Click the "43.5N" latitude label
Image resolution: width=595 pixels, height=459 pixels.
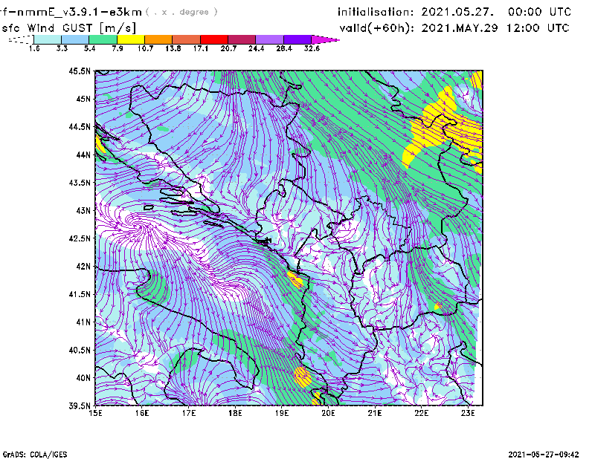[80, 183]
